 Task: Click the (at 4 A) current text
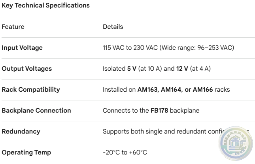[x=200, y=69]
